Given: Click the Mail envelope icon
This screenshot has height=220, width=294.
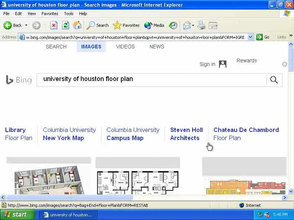Looking at the screenshot, I should (x=187, y=25).
